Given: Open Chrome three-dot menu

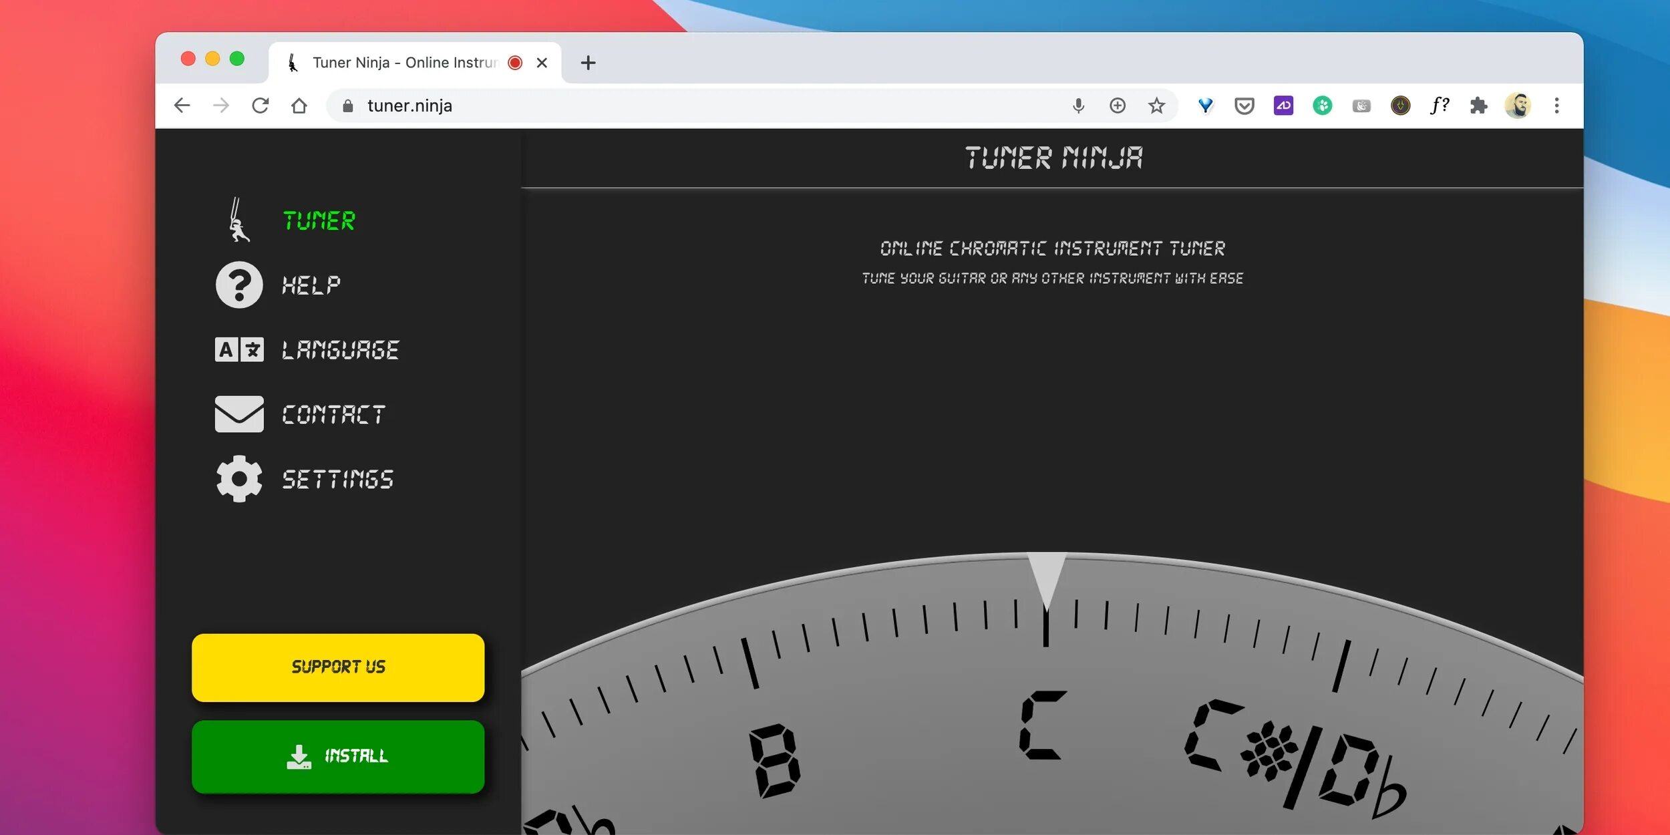Looking at the screenshot, I should pyautogui.click(x=1556, y=106).
